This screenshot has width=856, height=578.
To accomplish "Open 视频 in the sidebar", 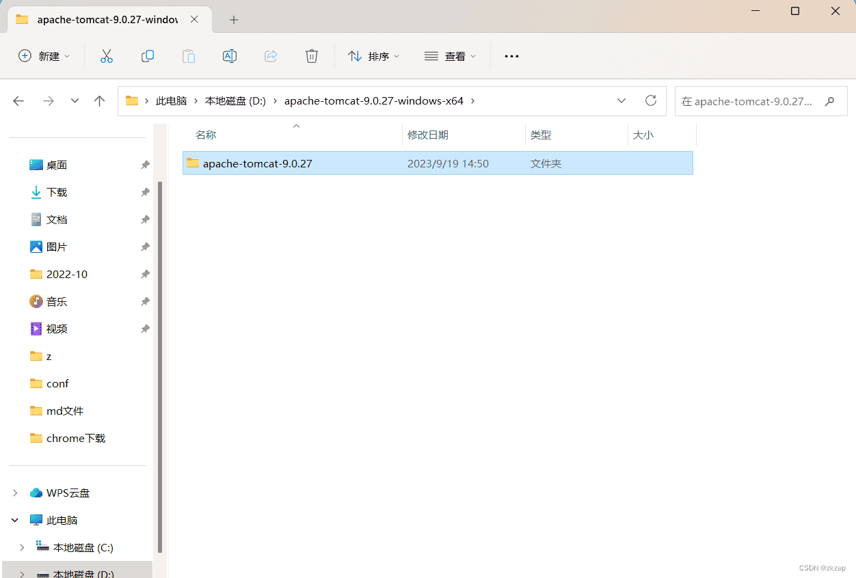I will [x=57, y=329].
